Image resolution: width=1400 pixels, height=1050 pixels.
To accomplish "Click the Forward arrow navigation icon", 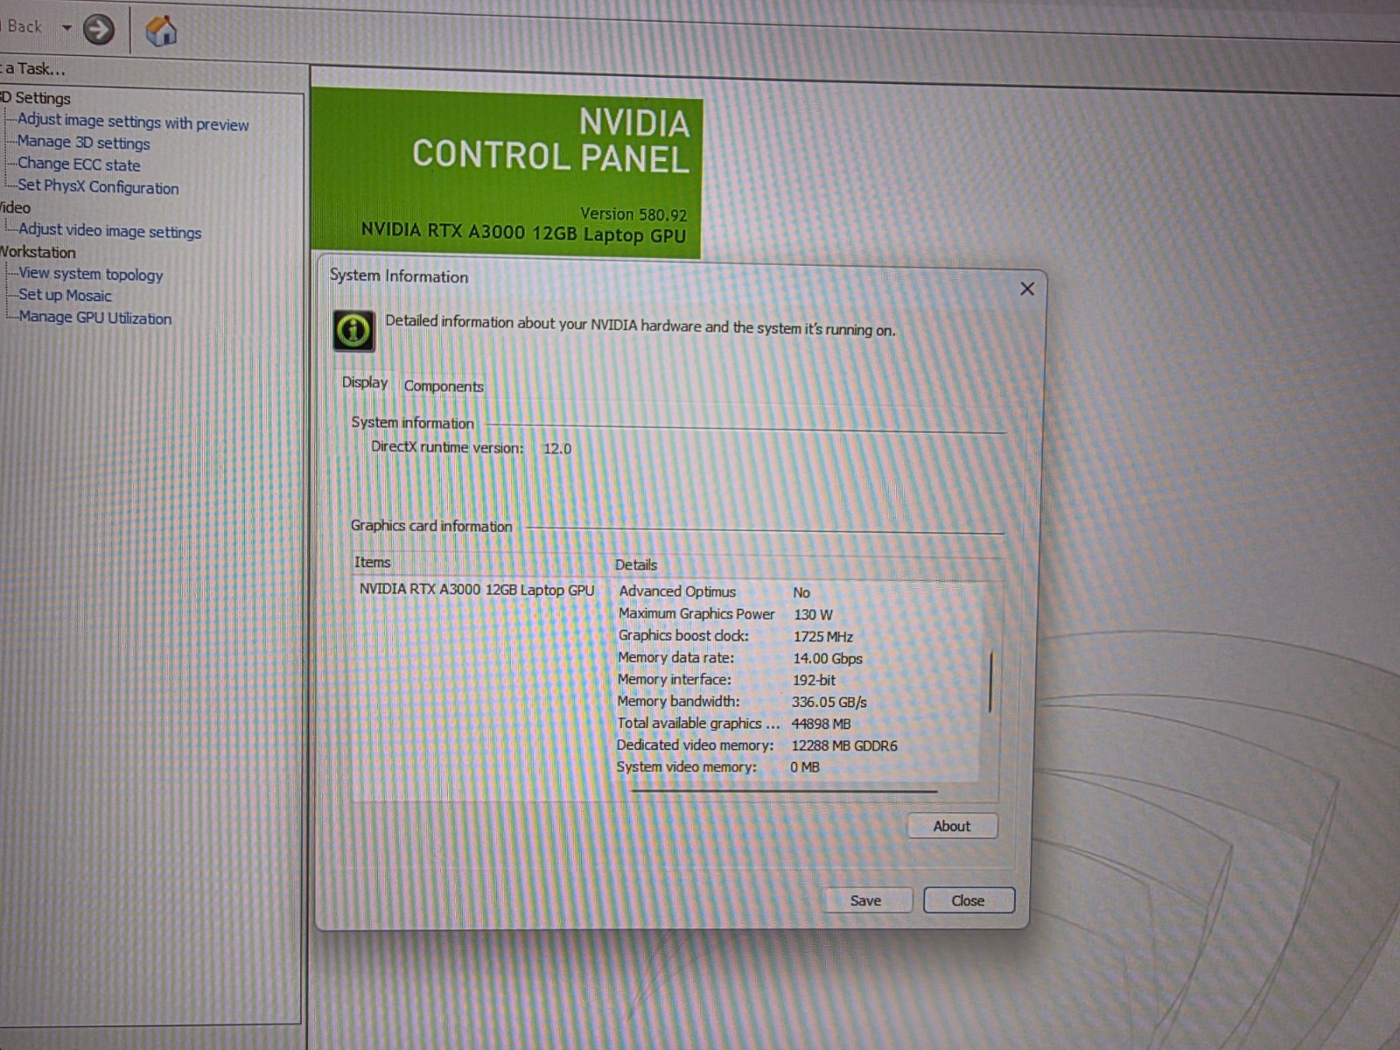I will (99, 30).
